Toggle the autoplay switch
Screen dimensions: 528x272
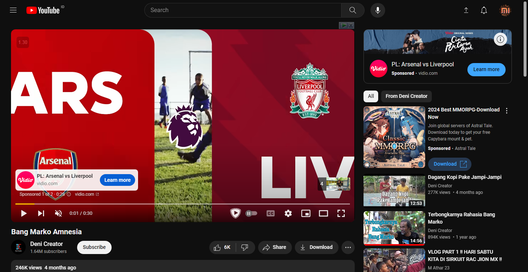coord(252,213)
